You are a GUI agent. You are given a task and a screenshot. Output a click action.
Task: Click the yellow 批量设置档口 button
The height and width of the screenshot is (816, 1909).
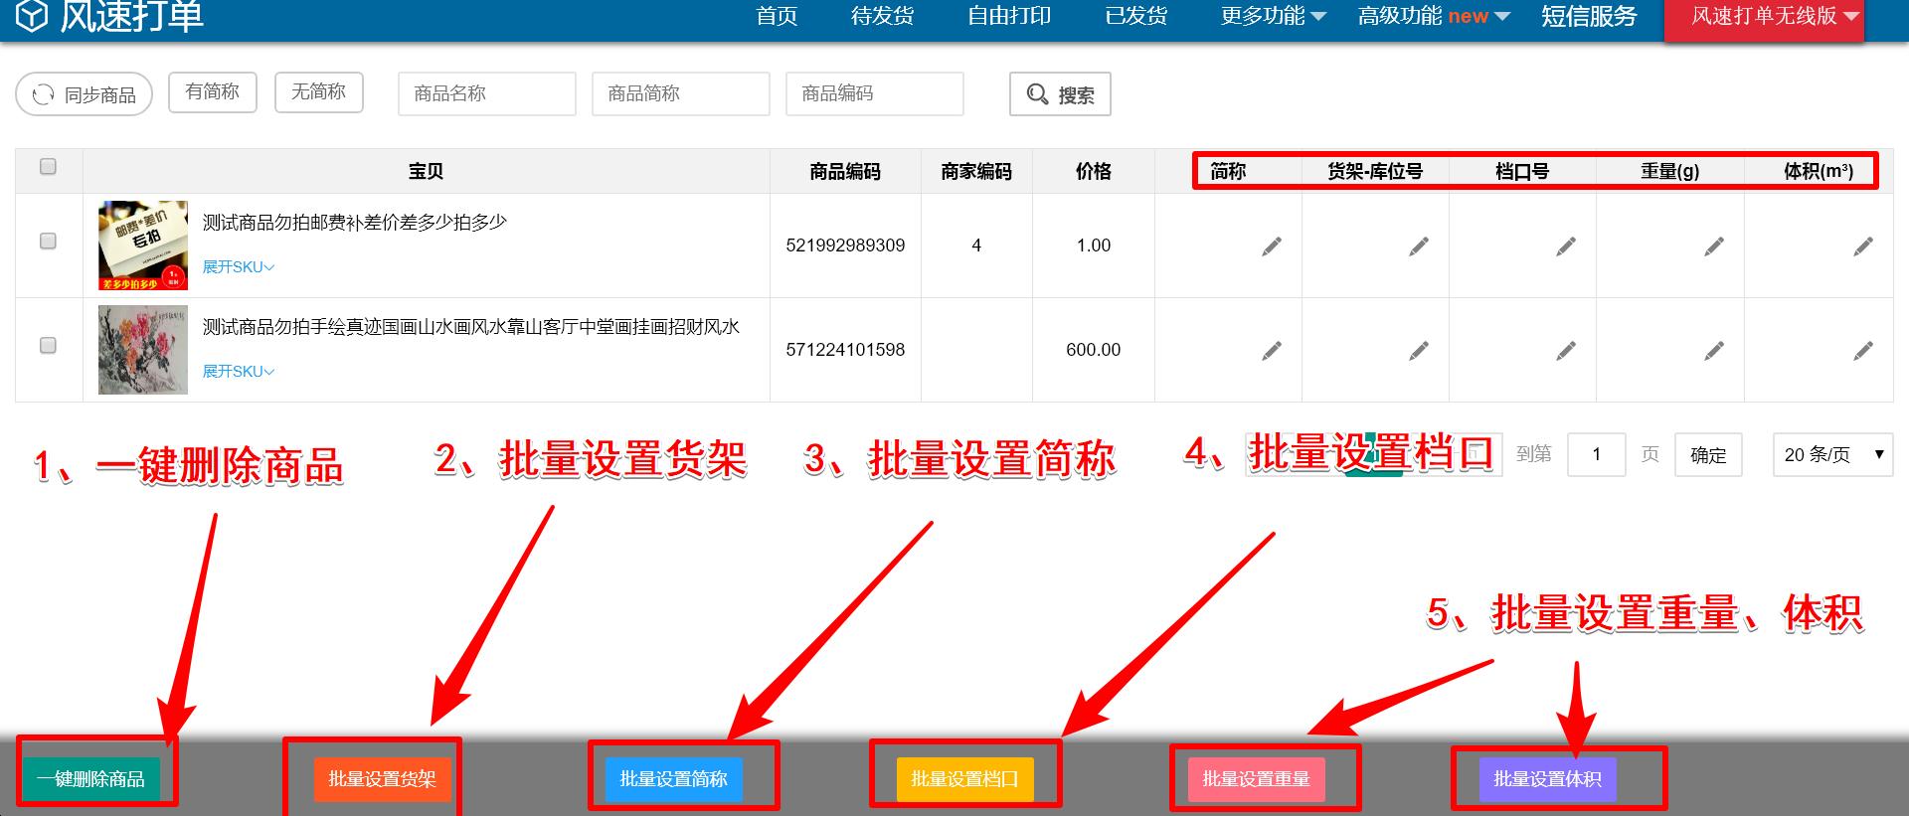coord(965,779)
